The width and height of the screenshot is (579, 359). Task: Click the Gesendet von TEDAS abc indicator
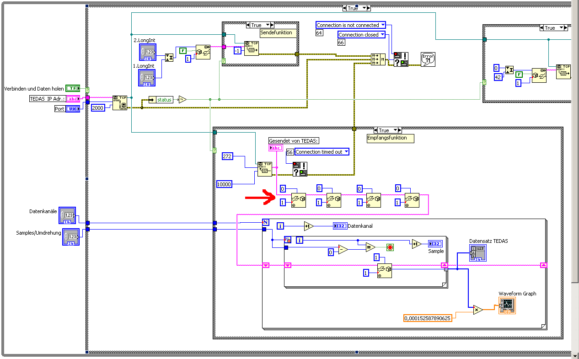coord(276,148)
